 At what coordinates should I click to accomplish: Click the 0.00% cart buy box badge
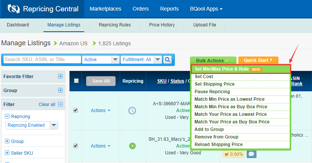(x=233, y=154)
